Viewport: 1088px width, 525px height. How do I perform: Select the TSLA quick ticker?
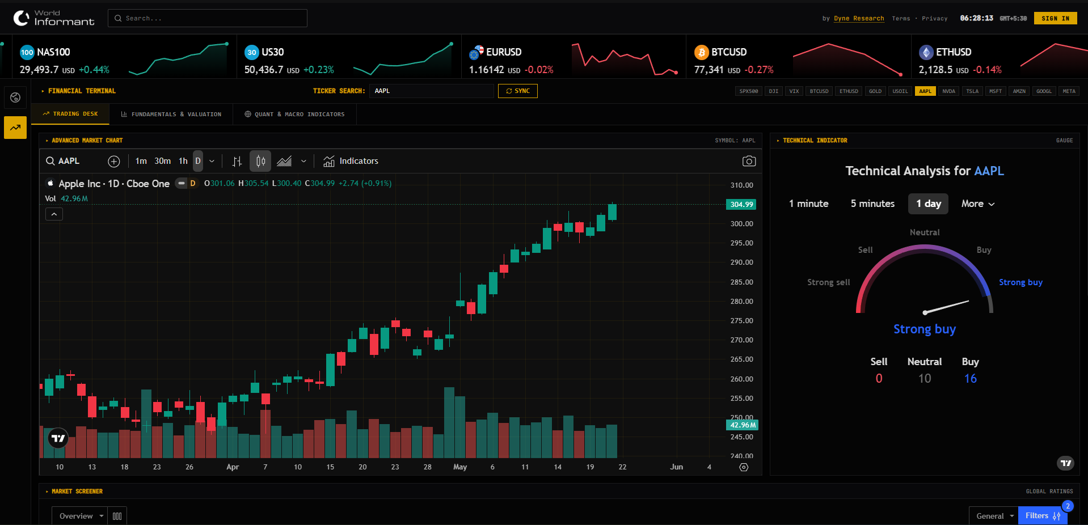pos(972,91)
